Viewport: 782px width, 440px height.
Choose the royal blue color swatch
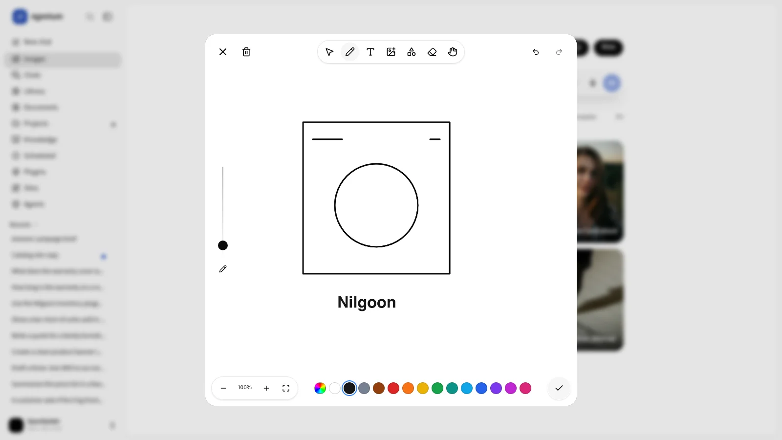(x=481, y=388)
